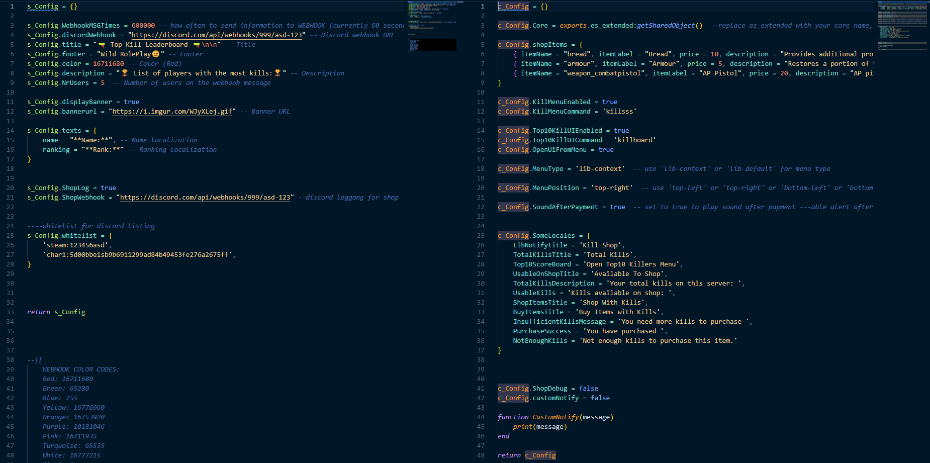
Task: Click the 'killboard' Top10KillUICommand string
Action: 635,140
